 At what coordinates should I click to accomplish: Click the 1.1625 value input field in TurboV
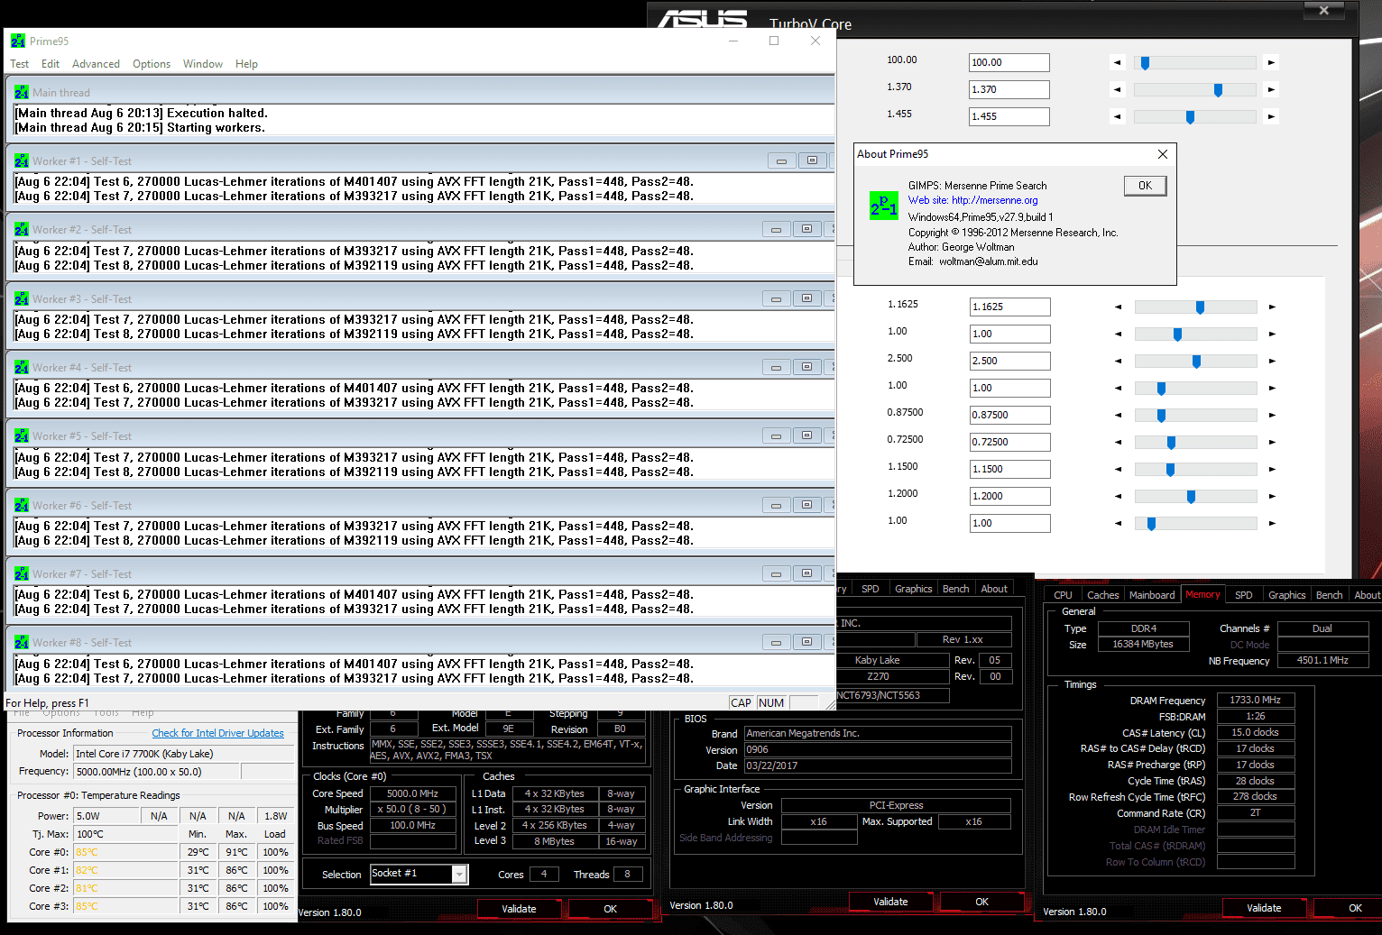(x=1010, y=307)
